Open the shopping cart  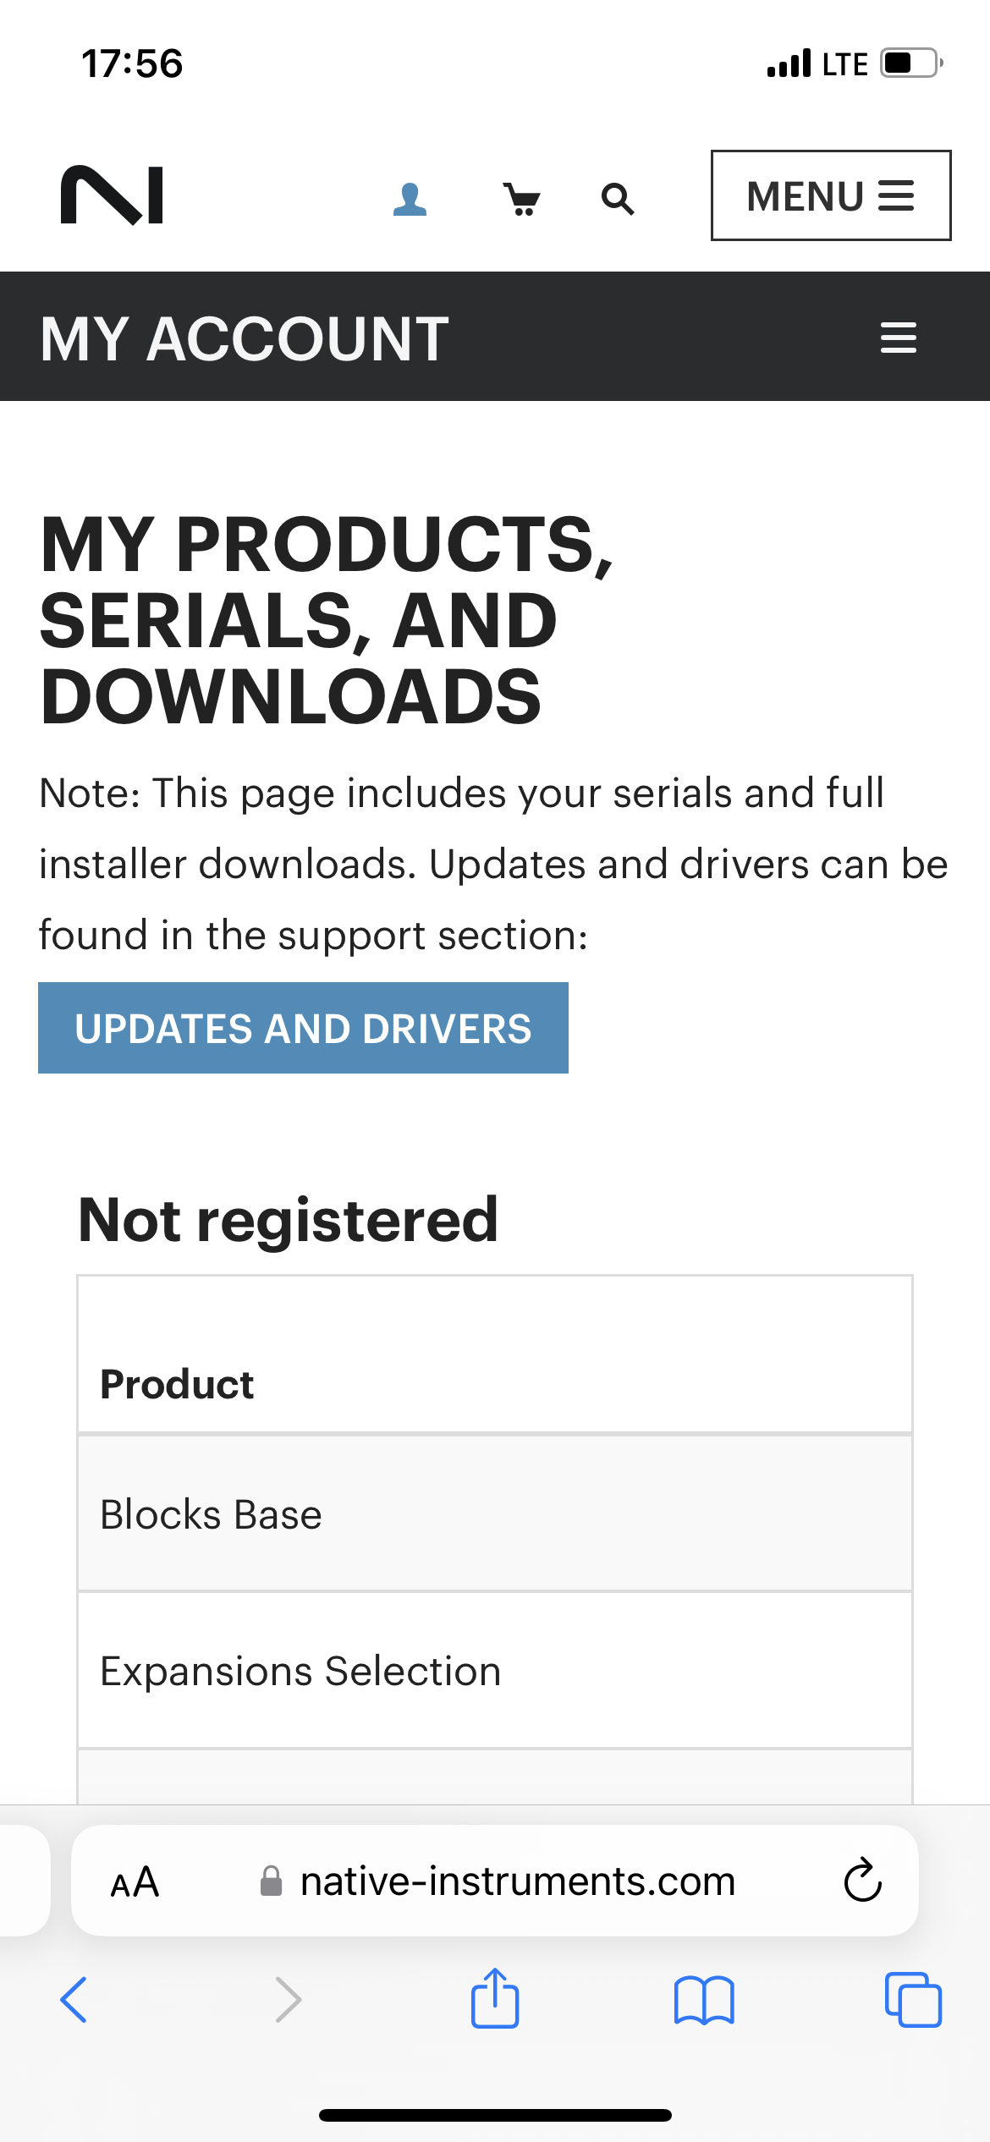click(x=522, y=200)
